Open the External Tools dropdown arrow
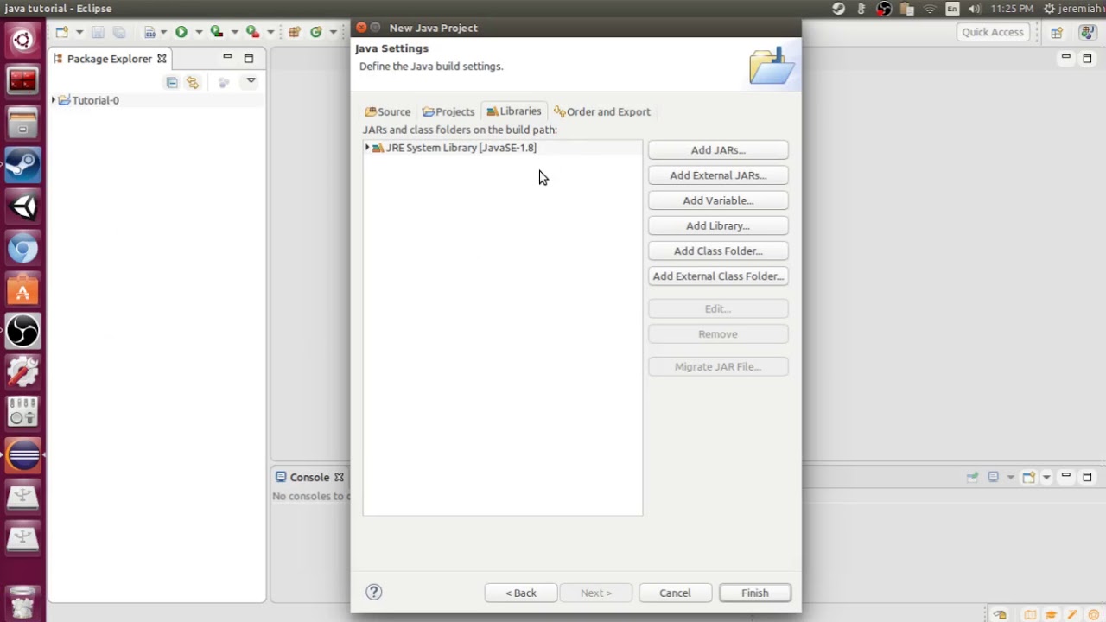This screenshot has height=622, width=1106. (x=270, y=32)
